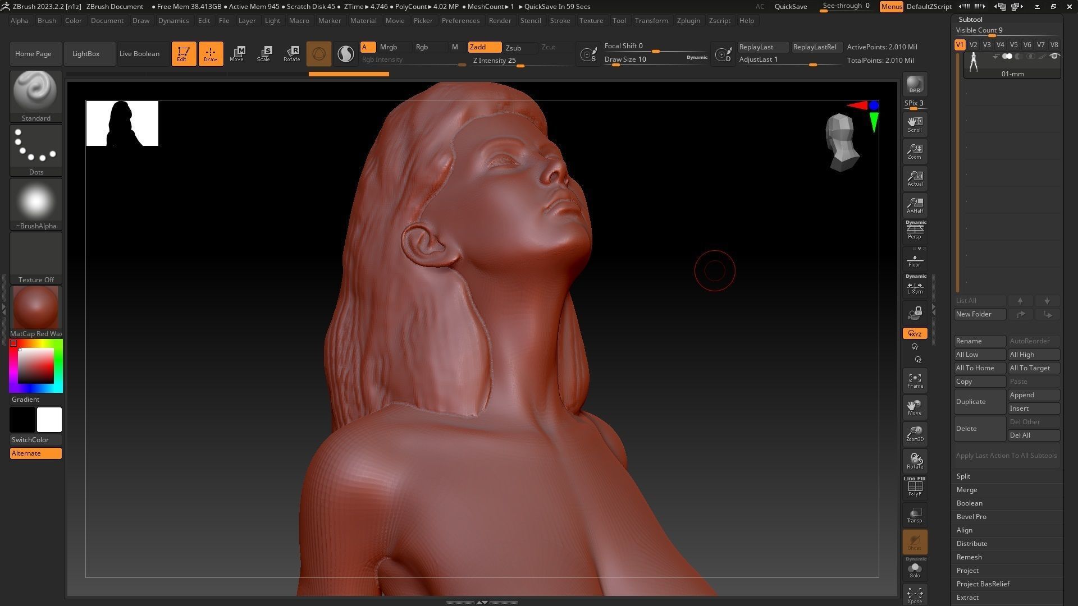
Task: Click the D draw size dynamic icon
Action: tap(723, 54)
